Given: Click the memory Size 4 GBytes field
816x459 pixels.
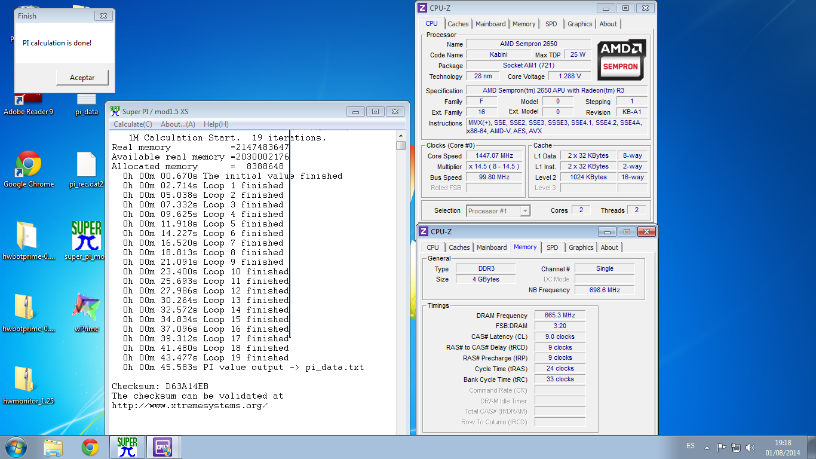Looking at the screenshot, I should coord(486,280).
